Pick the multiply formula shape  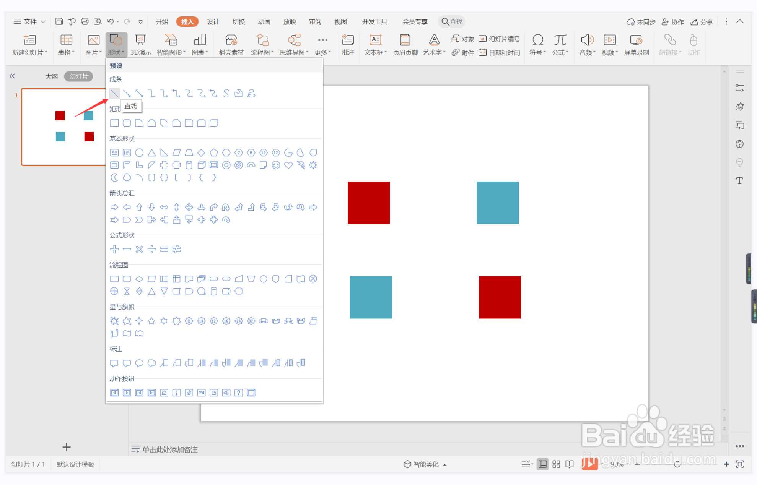(139, 249)
